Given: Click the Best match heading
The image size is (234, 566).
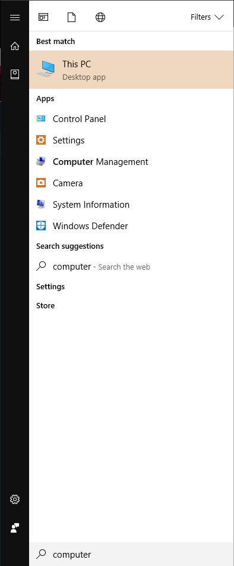Looking at the screenshot, I should pos(55,42).
